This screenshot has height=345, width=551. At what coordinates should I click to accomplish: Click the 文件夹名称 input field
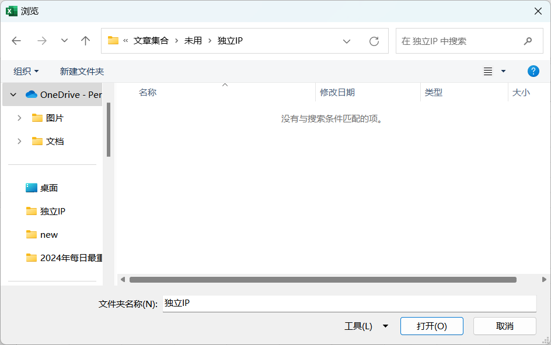tap(348, 303)
